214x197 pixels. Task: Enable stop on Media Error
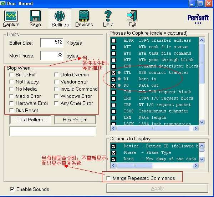(11, 96)
